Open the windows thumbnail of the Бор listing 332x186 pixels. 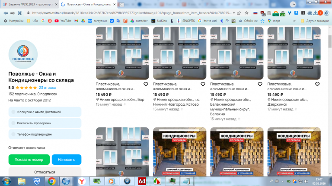coord(122,53)
